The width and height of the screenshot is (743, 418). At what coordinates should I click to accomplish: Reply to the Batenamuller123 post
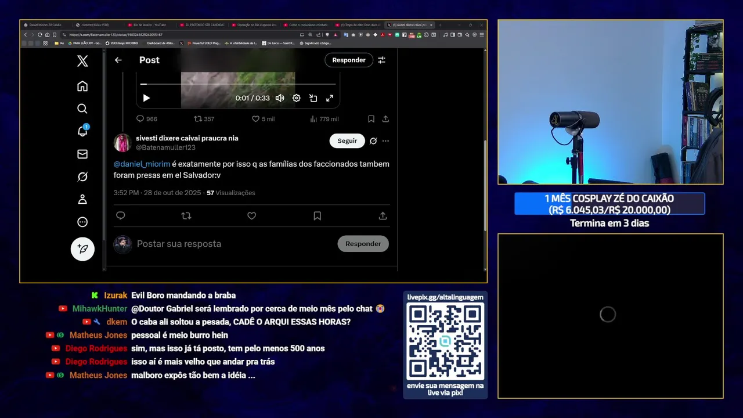coord(121,215)
